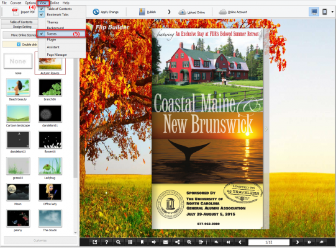This screenshot has width=336, height=248.
Task: Select Plugin in View menu
Action: tap(62, 40)
